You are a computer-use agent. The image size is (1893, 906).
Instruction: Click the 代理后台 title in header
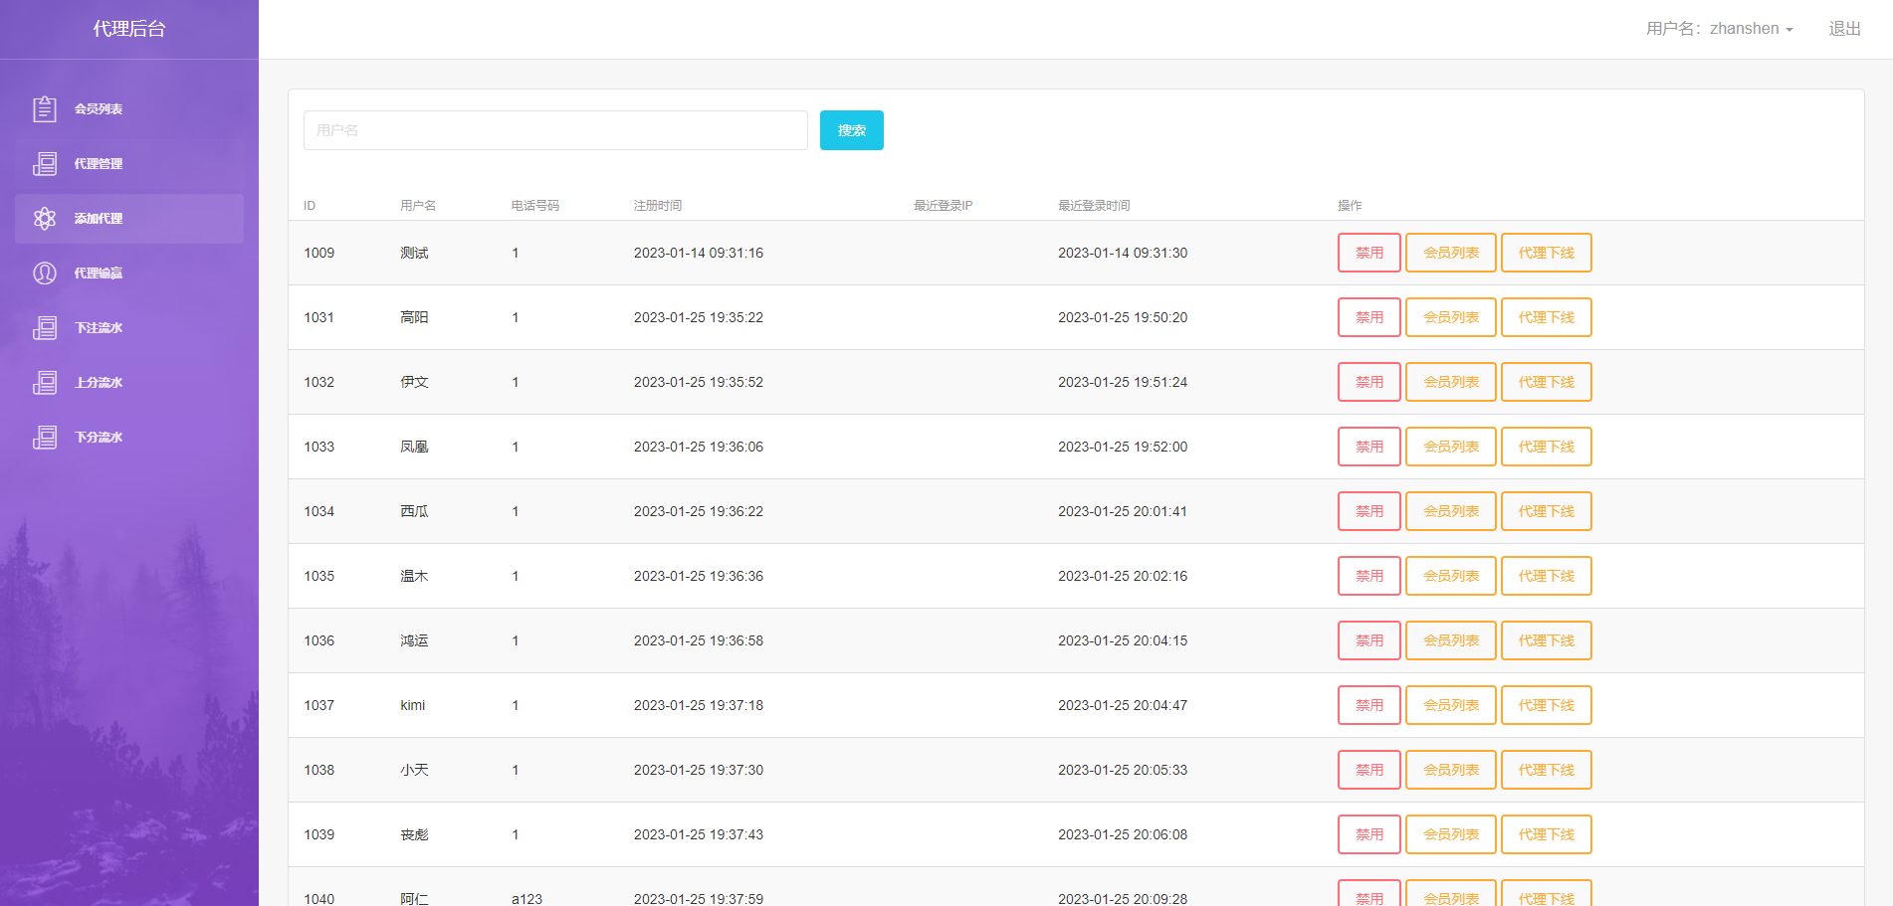coord(129,29)
